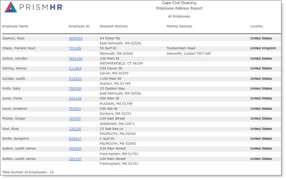Click the 23 Salt Sea Ln address
Image resolution: width=286 pixels, height=180 pixels.
point(112,129)
